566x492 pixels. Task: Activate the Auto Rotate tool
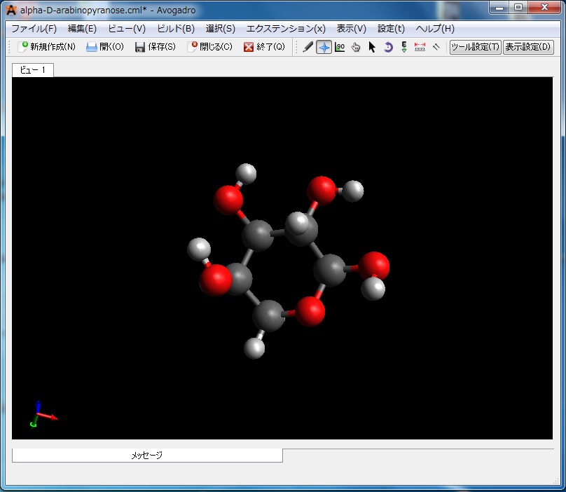point(388,47)
